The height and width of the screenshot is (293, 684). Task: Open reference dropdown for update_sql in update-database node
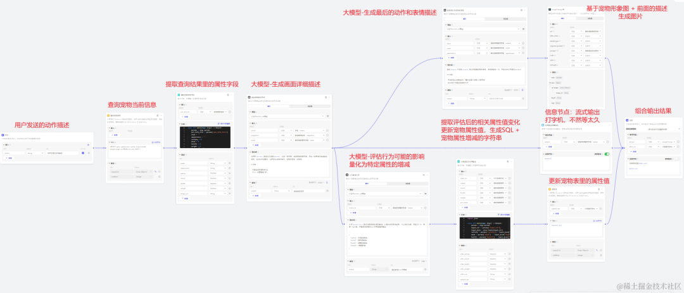[x=591, y=209]
